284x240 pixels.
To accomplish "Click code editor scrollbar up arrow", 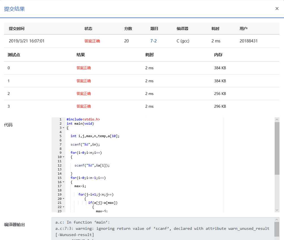I will click(x=277, y=120).
